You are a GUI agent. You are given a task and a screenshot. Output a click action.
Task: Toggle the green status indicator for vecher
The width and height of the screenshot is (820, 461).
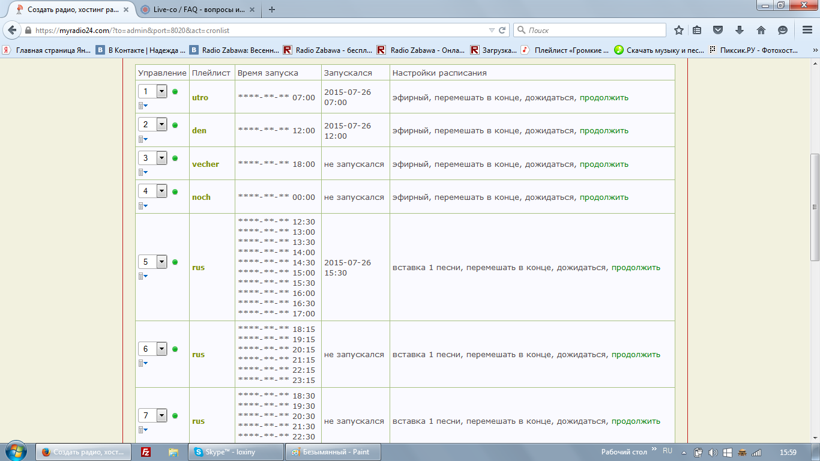click(175, 158)
